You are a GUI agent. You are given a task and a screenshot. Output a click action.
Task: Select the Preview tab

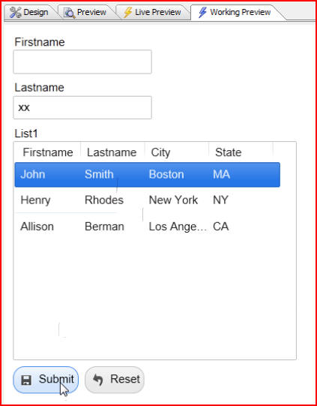click(86, 12)
